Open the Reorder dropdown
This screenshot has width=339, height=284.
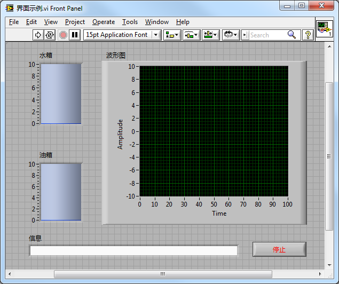230,35
